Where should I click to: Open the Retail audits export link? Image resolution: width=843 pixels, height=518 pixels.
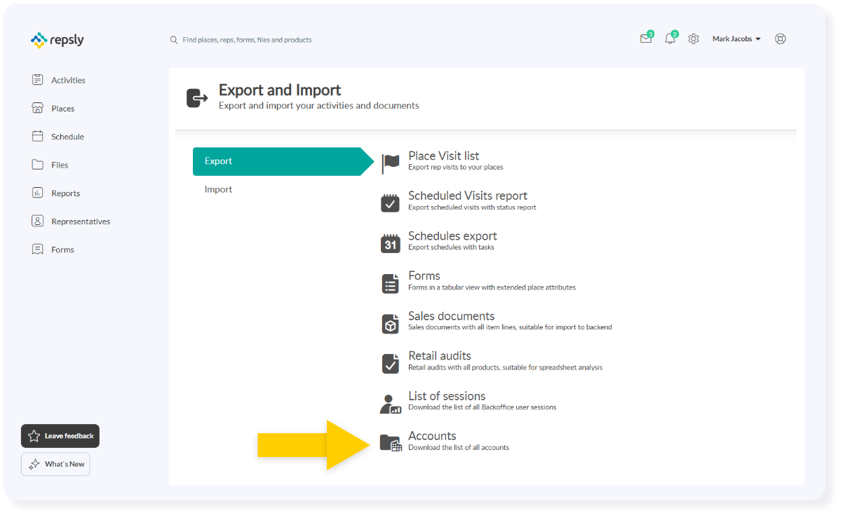pos(440,355)
